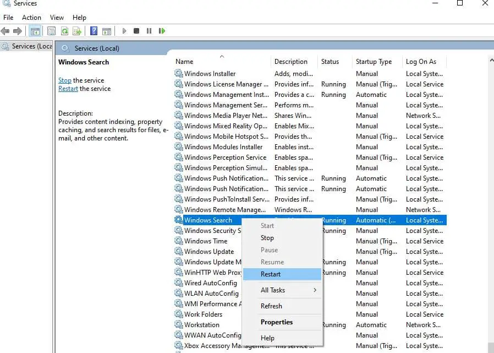Screen dimensions: 494x353
Task: Open the File menu
Action: [8, 18]
